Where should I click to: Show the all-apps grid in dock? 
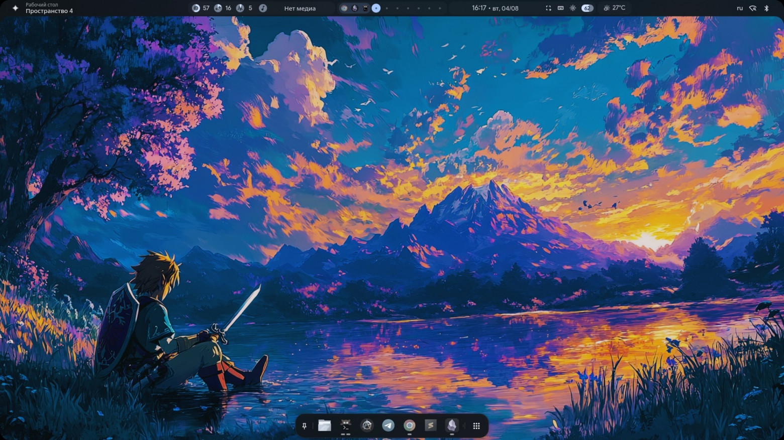pyautogui.click(x=476, y=426)
